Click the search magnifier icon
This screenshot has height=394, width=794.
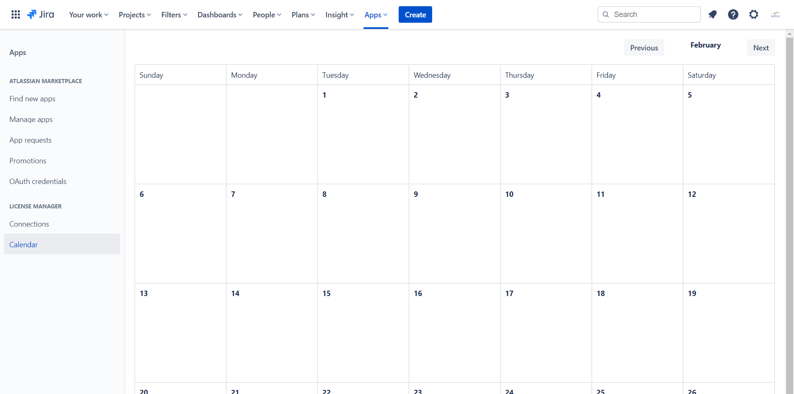click(x=606, y=14)
